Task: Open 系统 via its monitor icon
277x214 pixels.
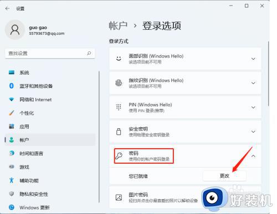Action: point(12,72)
